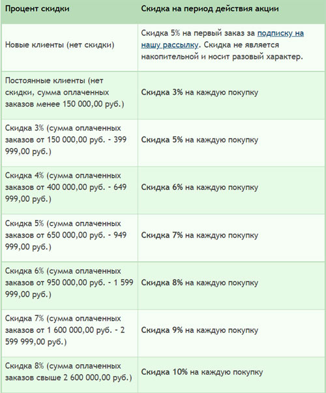326x393 pixels.
Task: Click the «Скидка 10% на каждую покупку» cell
Action: pos(231,375)
